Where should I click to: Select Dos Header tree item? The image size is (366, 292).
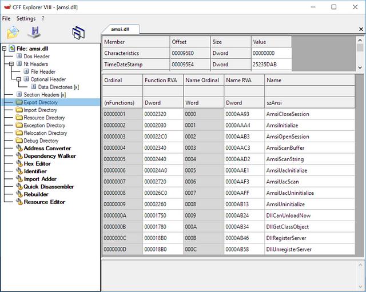pyautogui.click(x=37, y=56)
